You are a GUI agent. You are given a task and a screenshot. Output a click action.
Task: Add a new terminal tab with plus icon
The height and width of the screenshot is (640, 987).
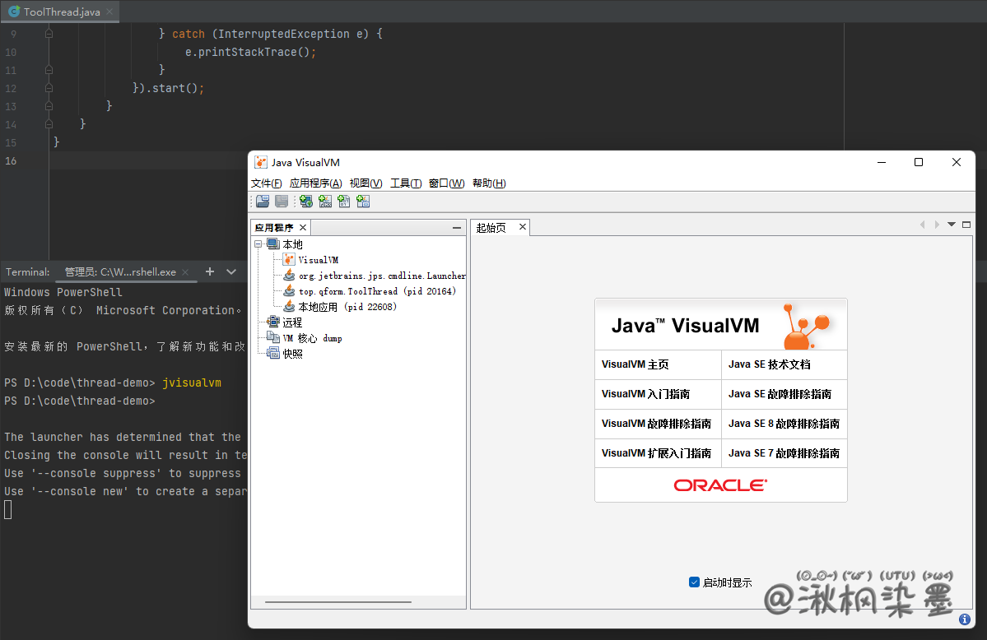click(210, 271)
